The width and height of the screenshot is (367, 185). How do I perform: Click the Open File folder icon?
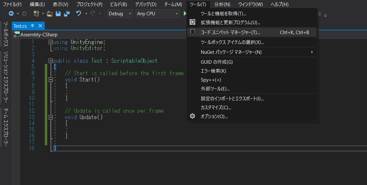coord(49,14)
